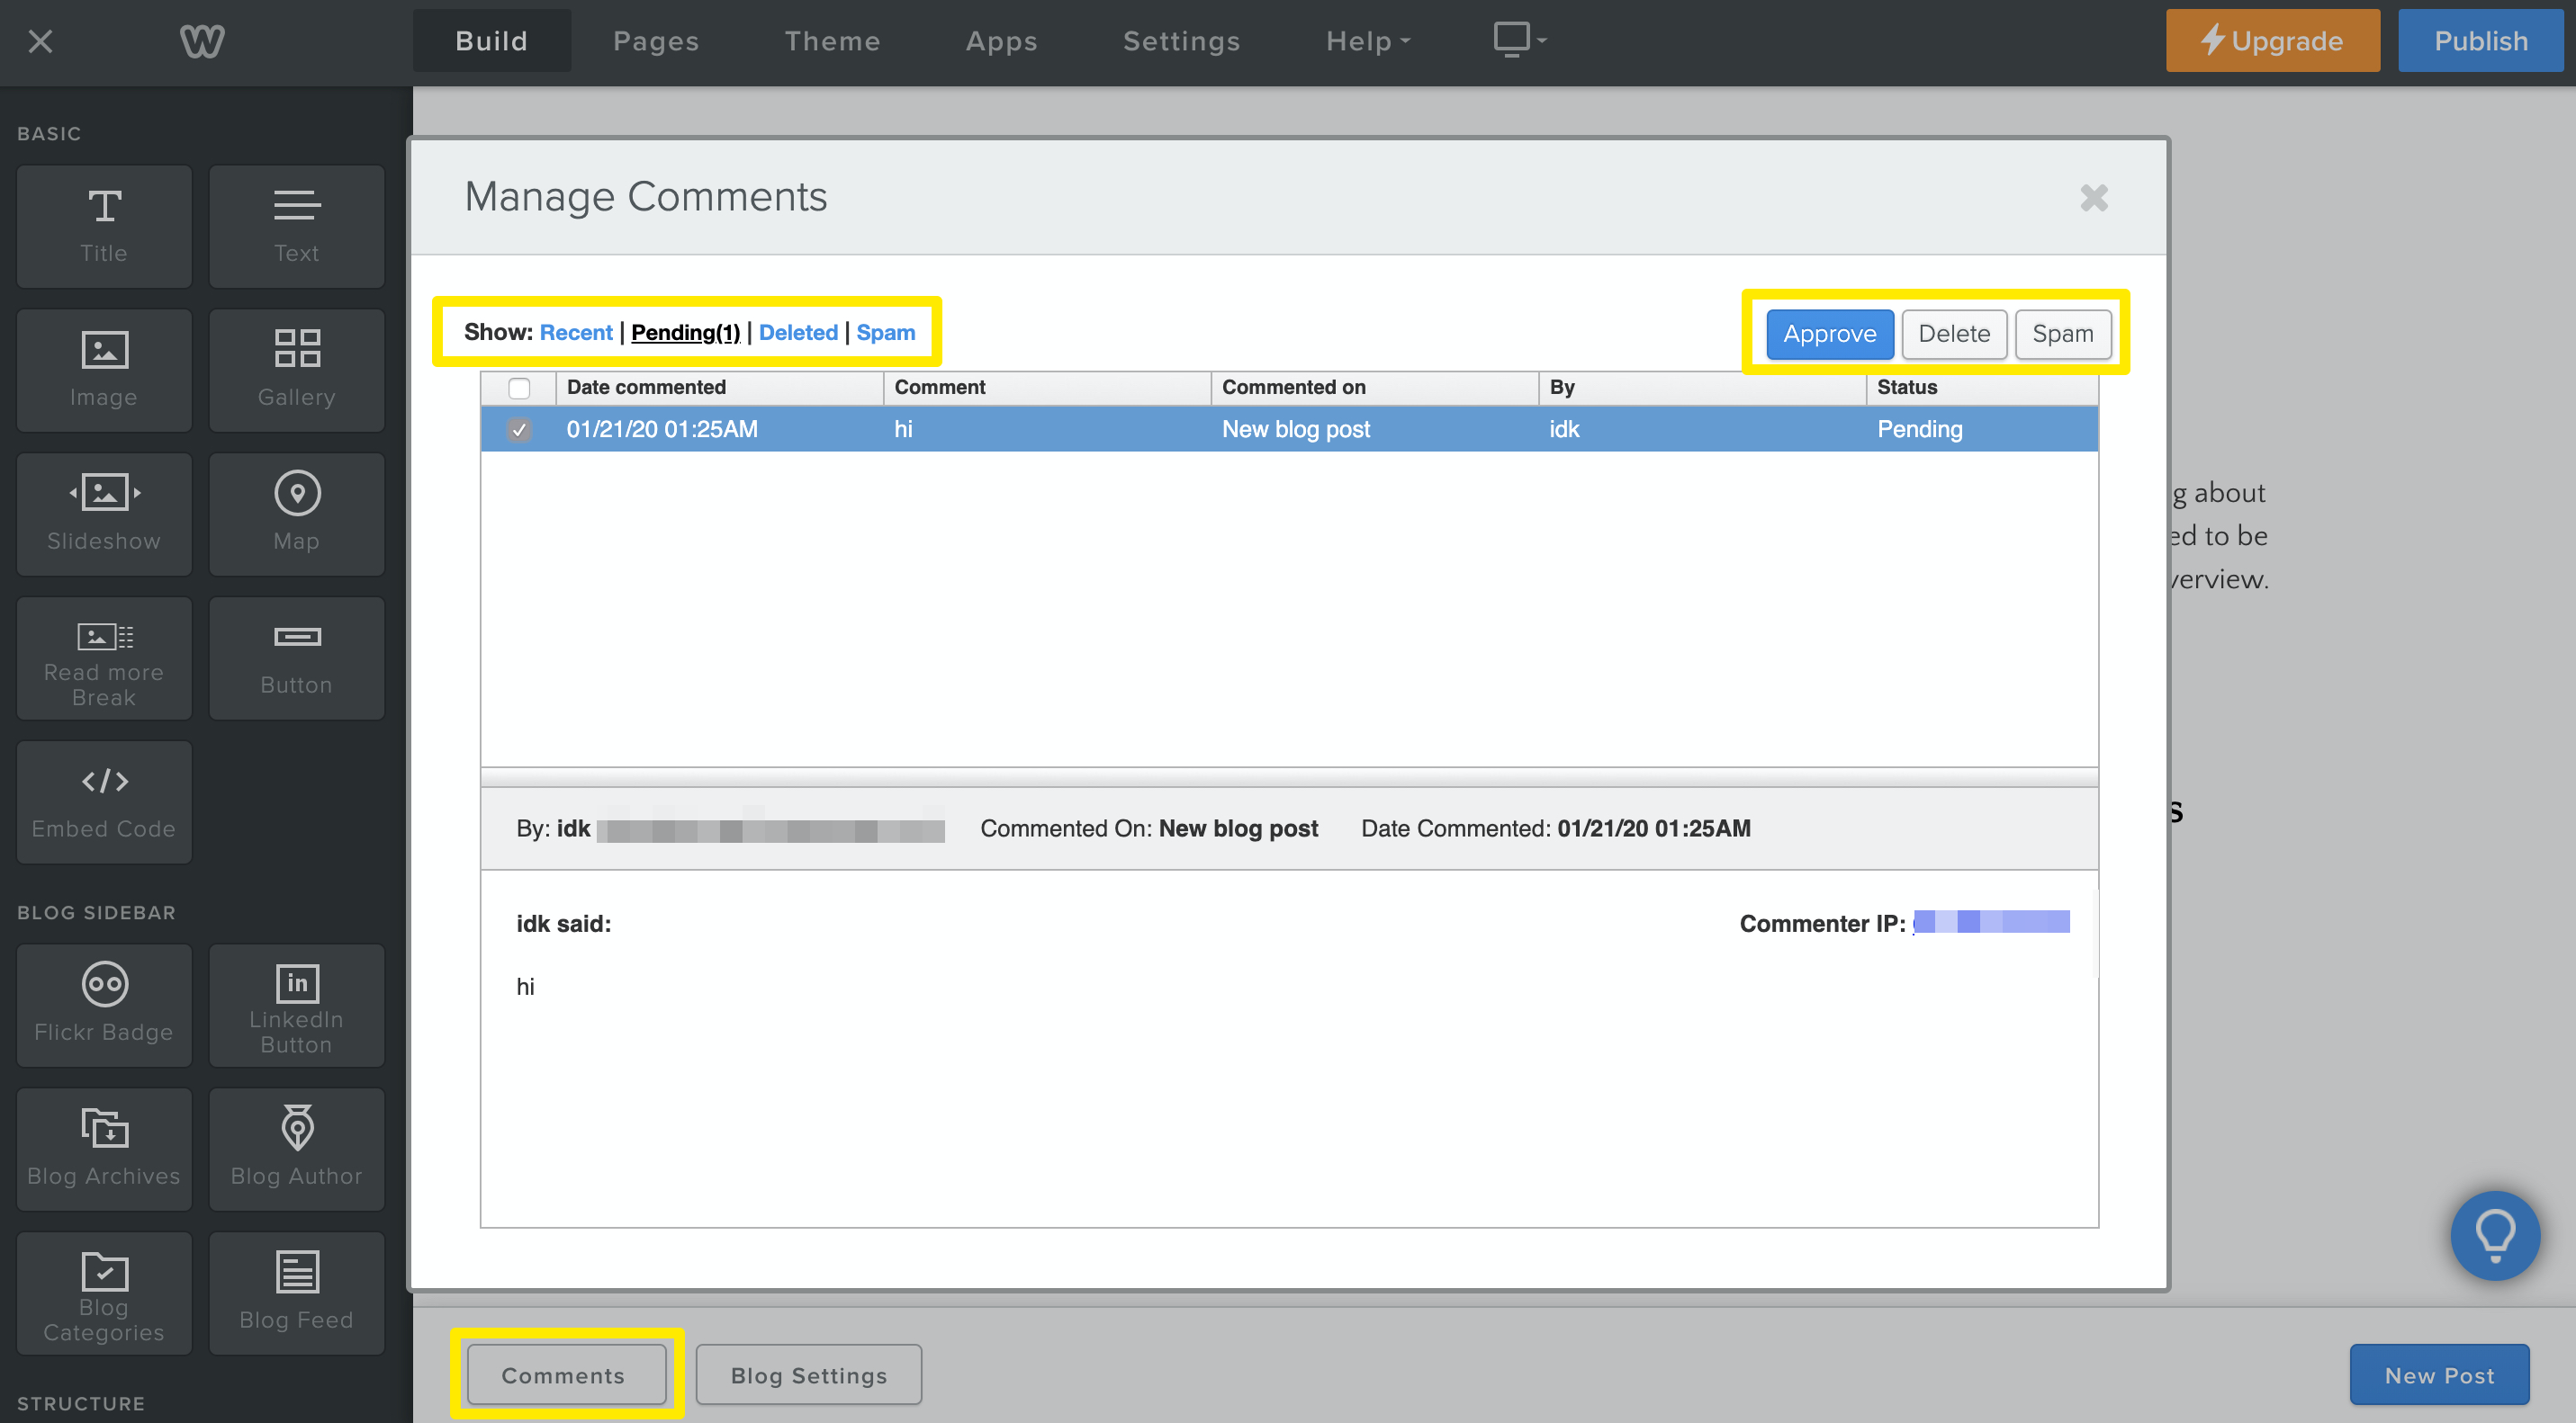2576x1423 pixels.
Task: Click the Blog Author element icon
Action: click(x=296, y=1148)
